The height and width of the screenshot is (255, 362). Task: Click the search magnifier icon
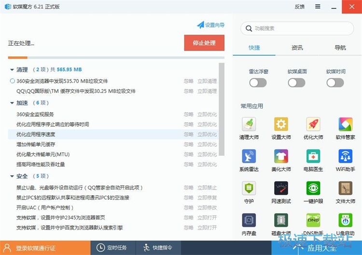click(249, 28)
